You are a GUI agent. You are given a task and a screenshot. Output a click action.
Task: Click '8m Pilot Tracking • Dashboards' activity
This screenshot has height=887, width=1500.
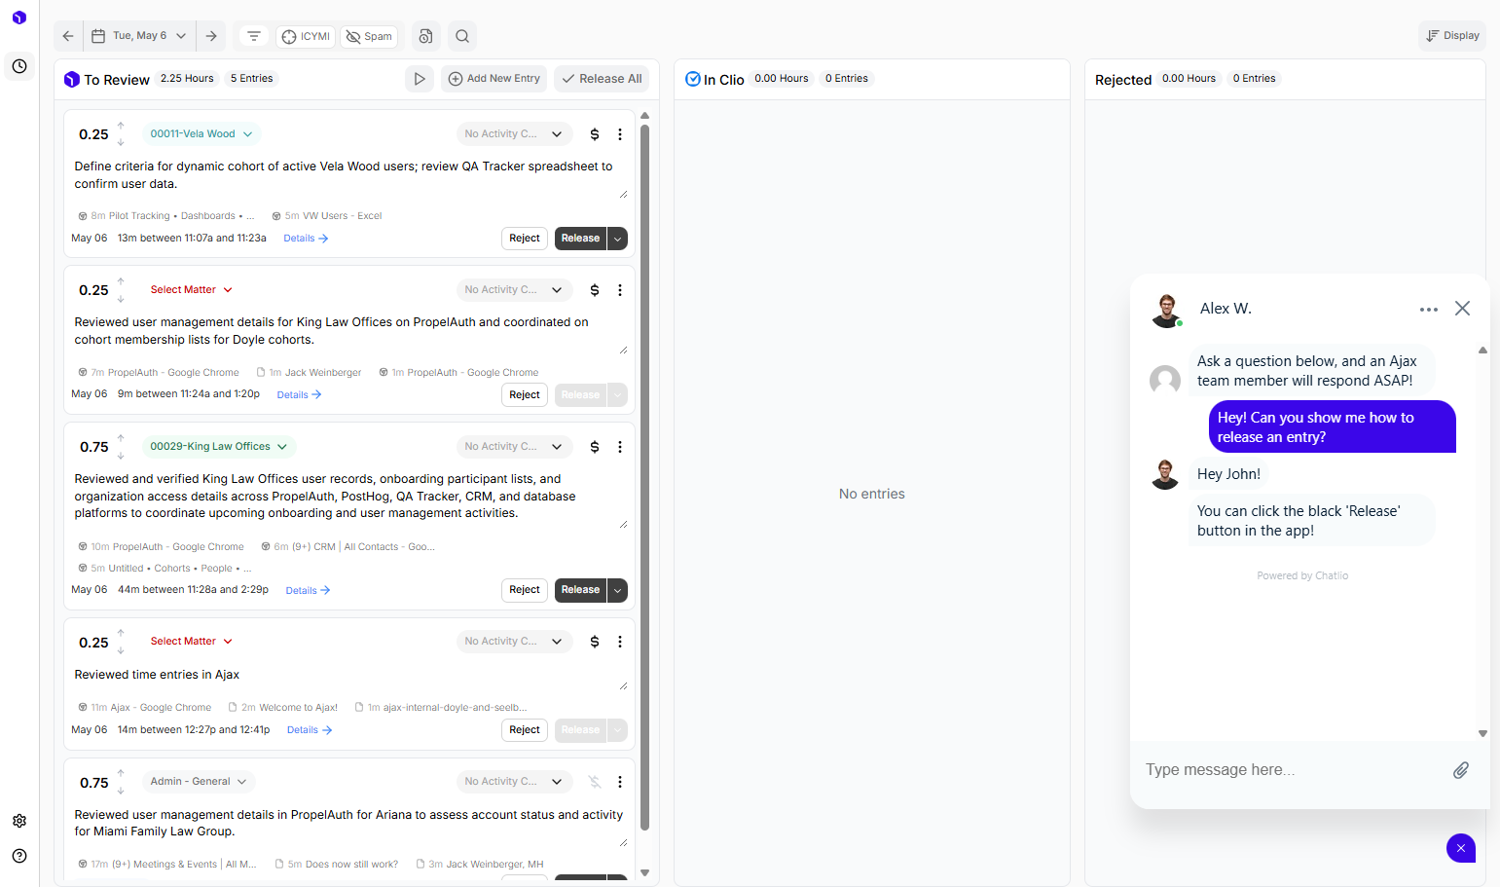[166, 216]
